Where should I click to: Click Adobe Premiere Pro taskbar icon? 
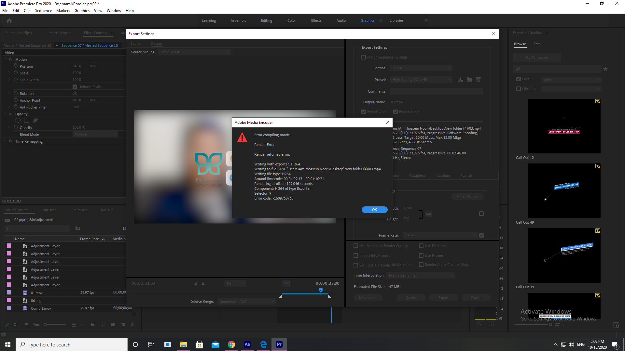click(x=279, y=344)
